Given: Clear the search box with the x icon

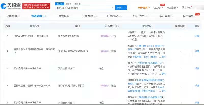Looking at the screenshot, I should [x=113, y=8].
